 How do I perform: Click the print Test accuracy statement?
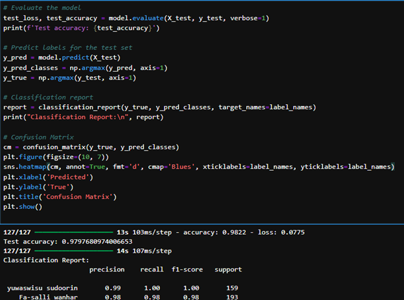tap(77, 27)
